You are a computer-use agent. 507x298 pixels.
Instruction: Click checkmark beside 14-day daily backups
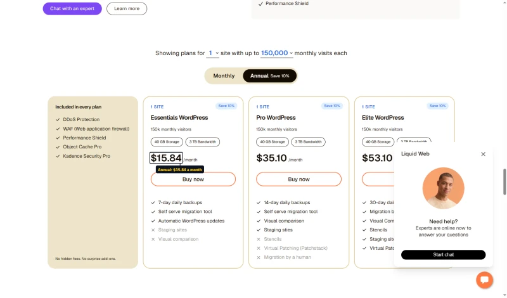point(259,203)
